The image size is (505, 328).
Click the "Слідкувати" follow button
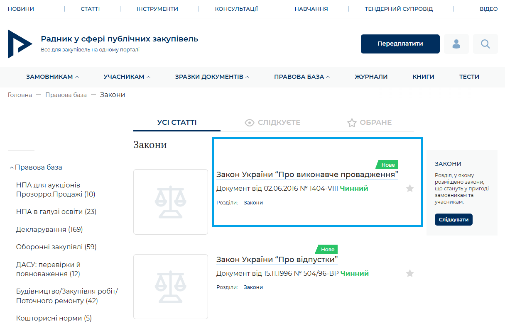pyautogui.click(x=454, y=220)
